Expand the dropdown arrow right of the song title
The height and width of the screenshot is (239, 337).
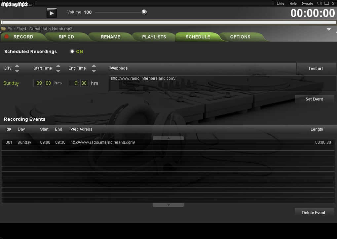tap(329, 29)
